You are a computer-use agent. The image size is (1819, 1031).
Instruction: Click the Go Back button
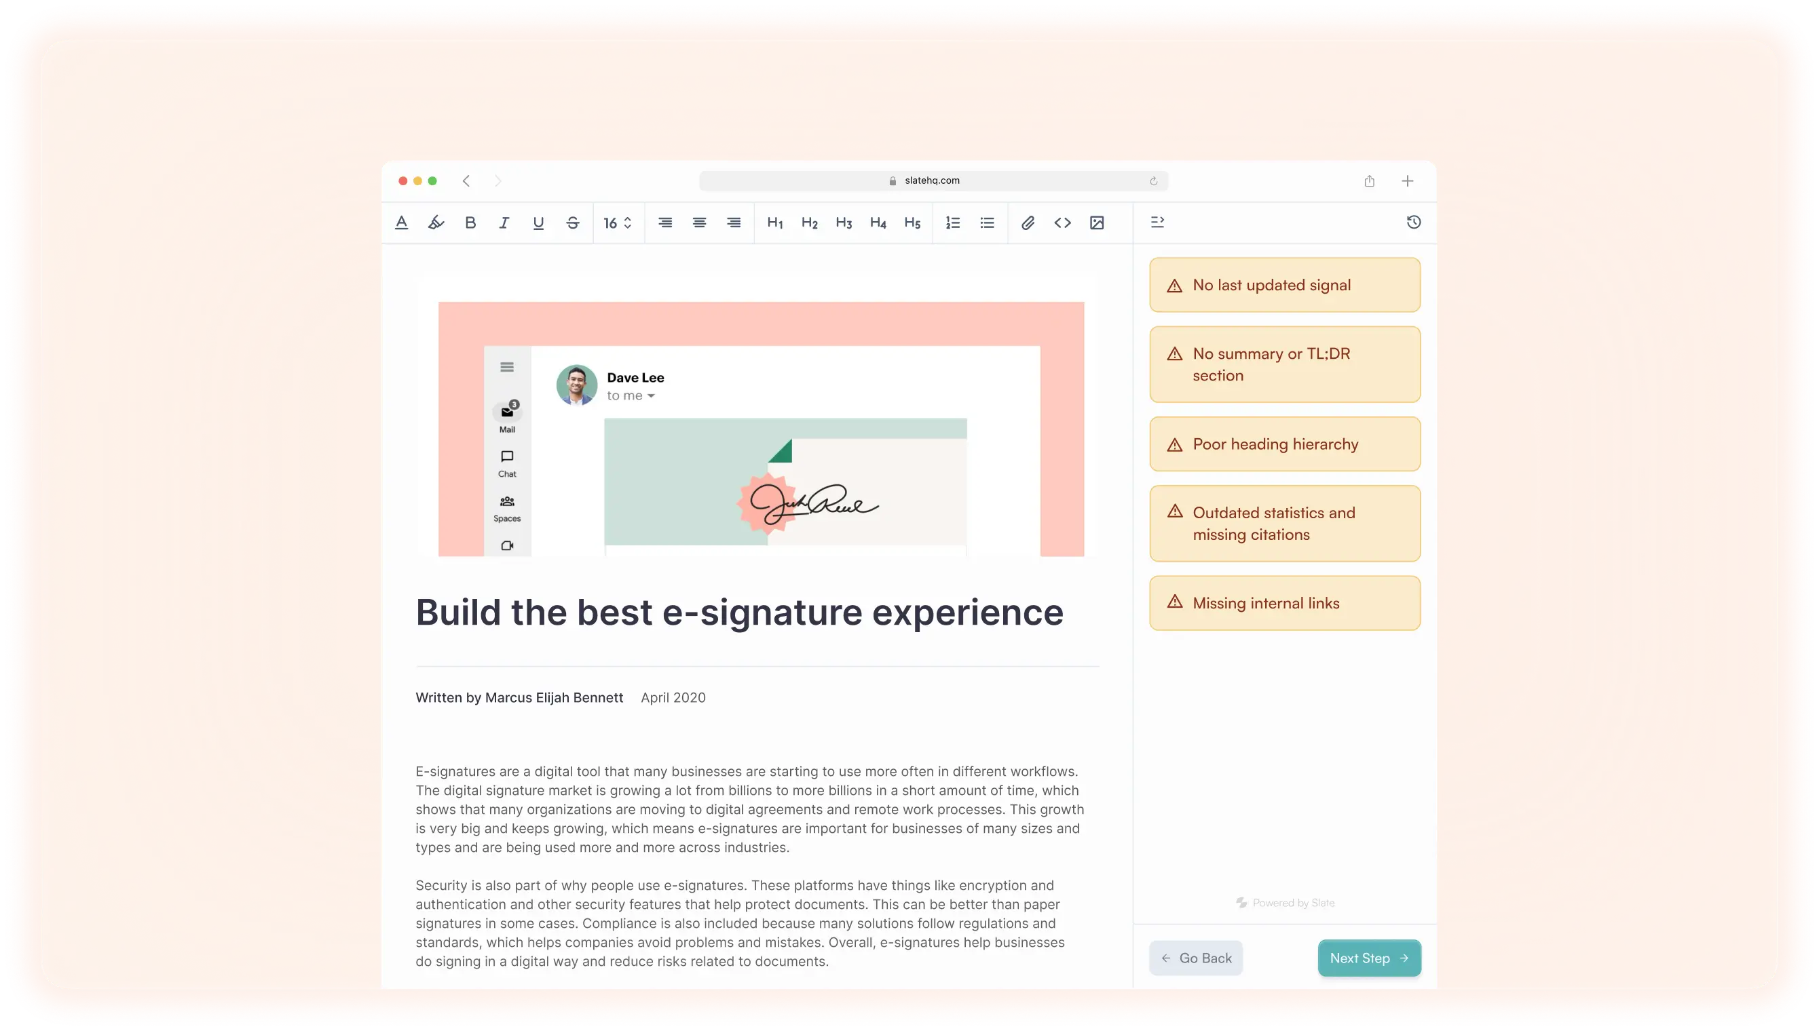tap(1196, 957)
